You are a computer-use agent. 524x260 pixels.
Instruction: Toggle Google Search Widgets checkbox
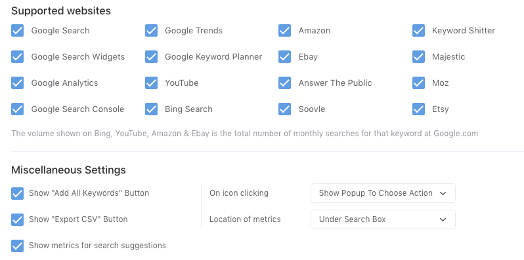17,57
